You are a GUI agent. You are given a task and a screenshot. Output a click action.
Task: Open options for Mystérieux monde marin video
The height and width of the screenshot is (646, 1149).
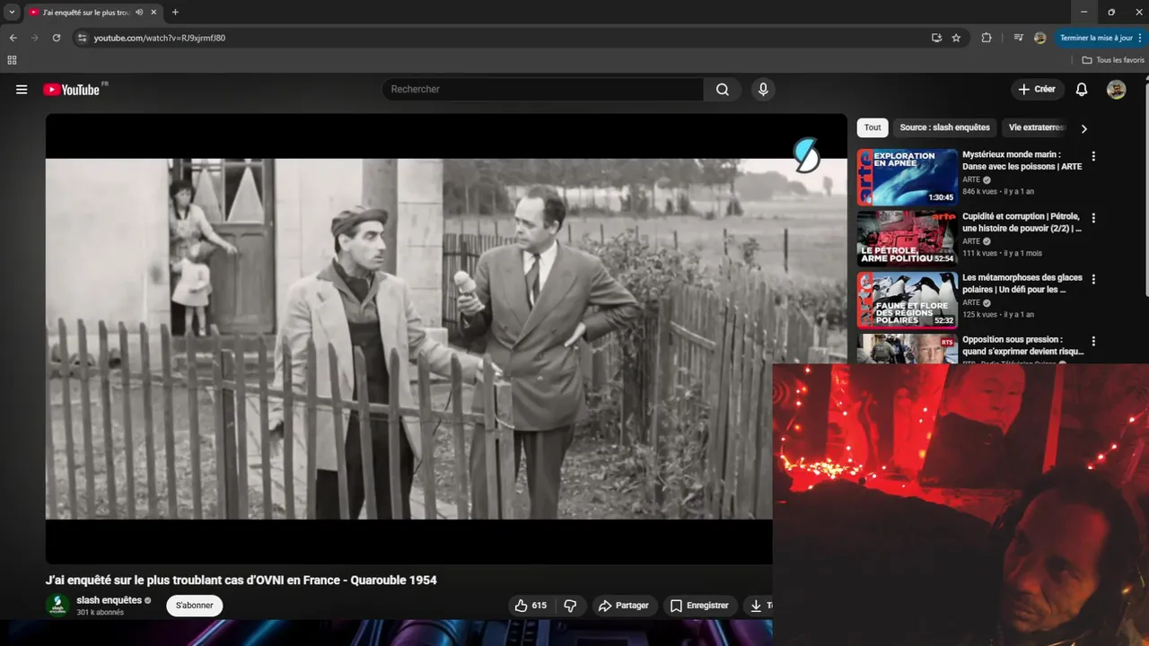[1093, 156]
